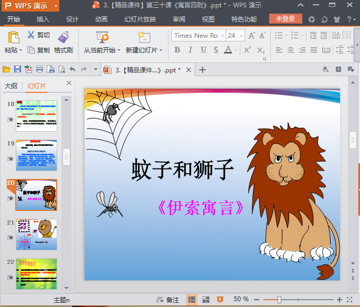
Task: Start slideshow from status bar icon
Action: click(220, 300)
